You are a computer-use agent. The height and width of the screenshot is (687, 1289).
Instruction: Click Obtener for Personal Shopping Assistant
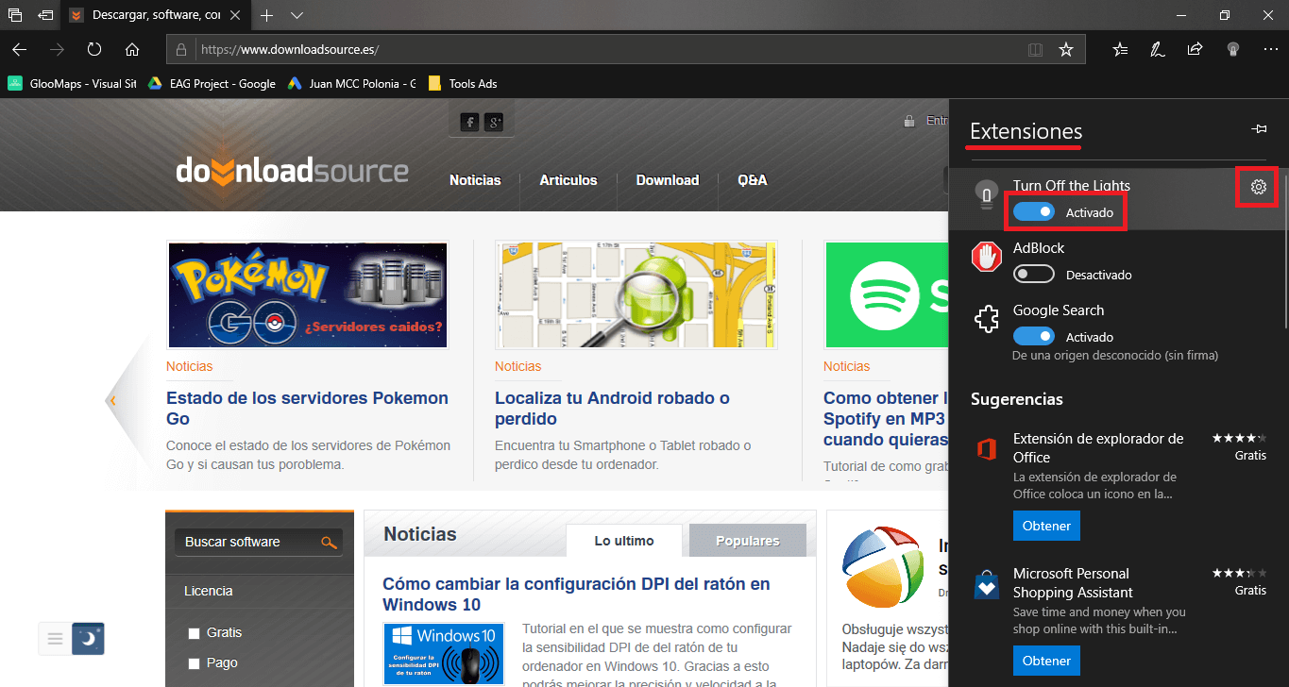pyautogui.click(x=1046, y=661)
